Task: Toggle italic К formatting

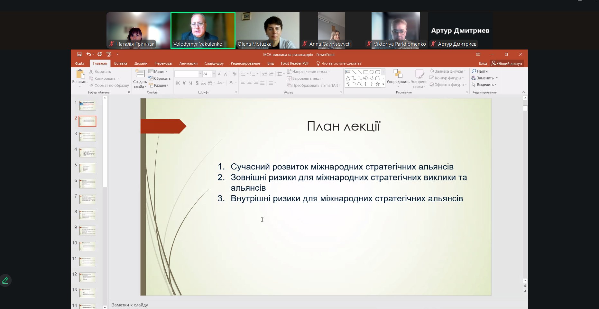Action: (184, 83)
